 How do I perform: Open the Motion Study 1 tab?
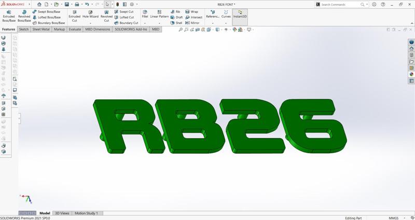(86, 213)
